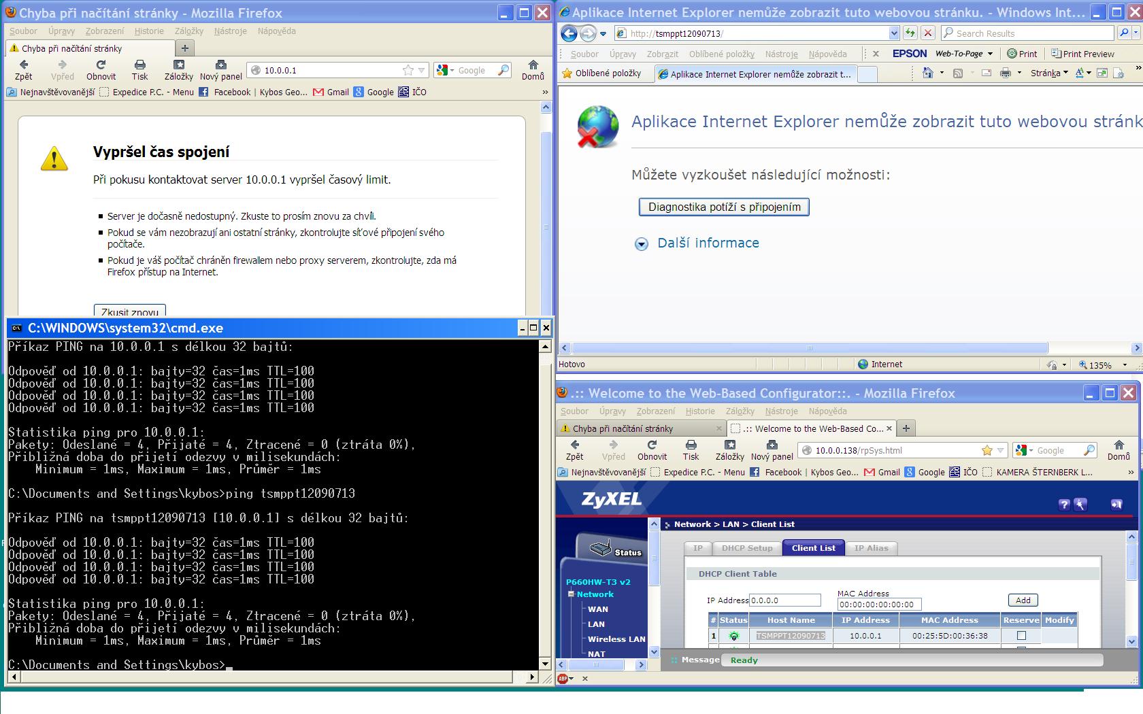Open WAN in the ZyXEL Network tree
Screen dimensions: 1143x714
click(x=598, y=609)
